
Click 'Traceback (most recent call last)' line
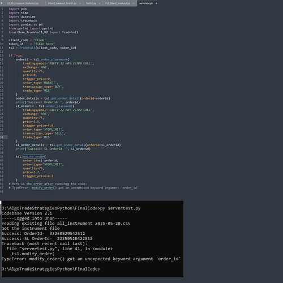[x=44, y=243]
